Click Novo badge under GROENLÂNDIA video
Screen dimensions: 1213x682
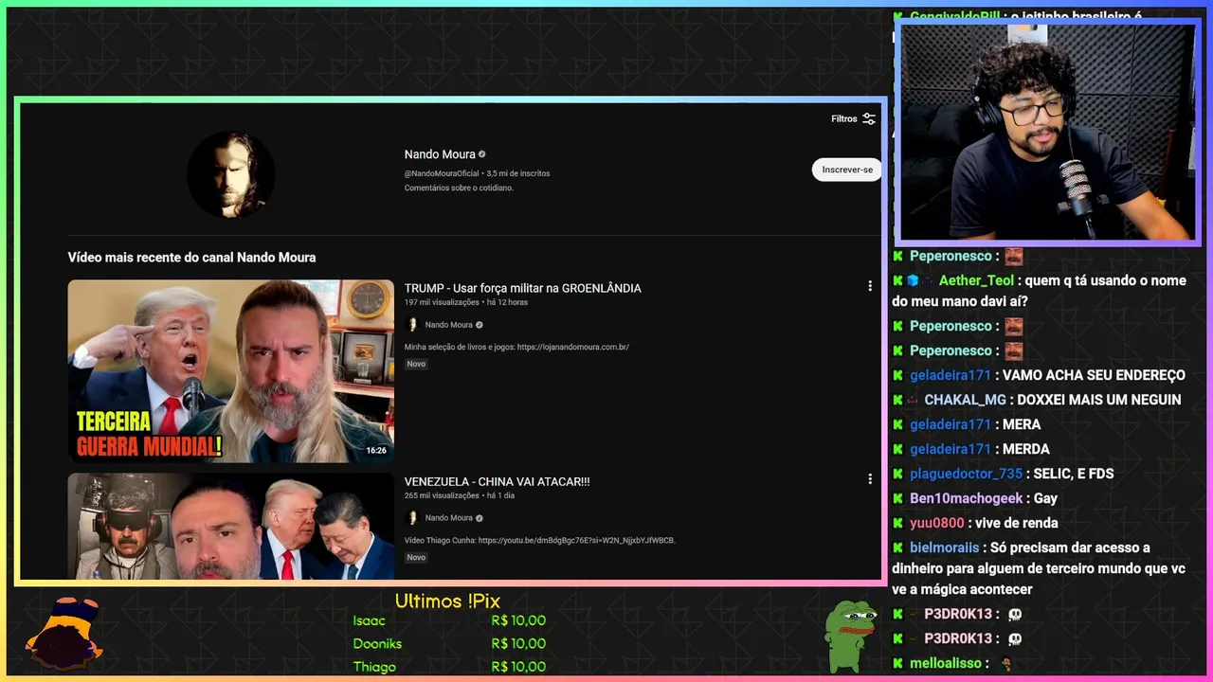pyautogui.click(x=416, y=364)
